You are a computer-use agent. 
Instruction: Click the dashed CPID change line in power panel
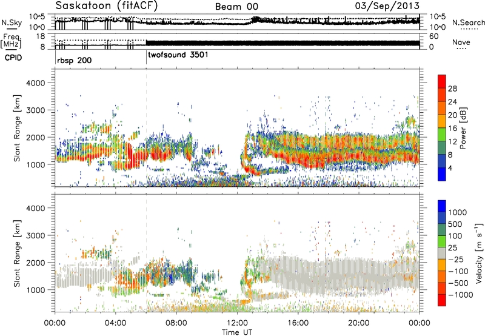[x=146, y=128]
